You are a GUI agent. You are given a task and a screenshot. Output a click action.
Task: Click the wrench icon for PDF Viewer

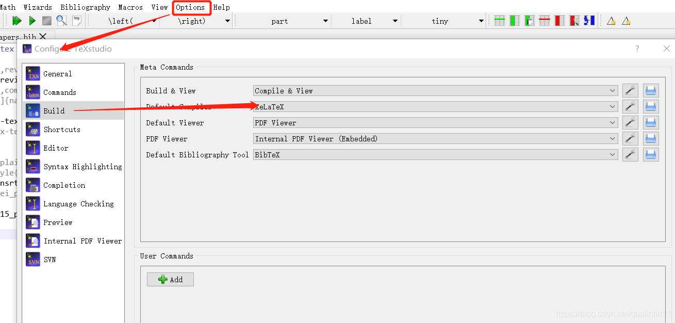(x=630, y=138)
